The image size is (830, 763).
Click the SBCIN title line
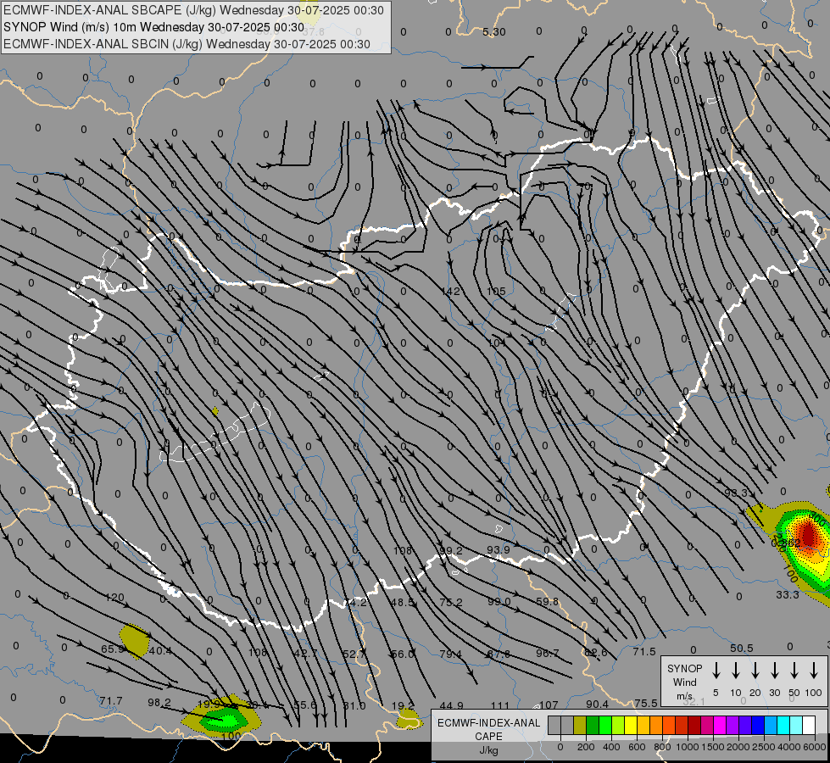point(187,44)
